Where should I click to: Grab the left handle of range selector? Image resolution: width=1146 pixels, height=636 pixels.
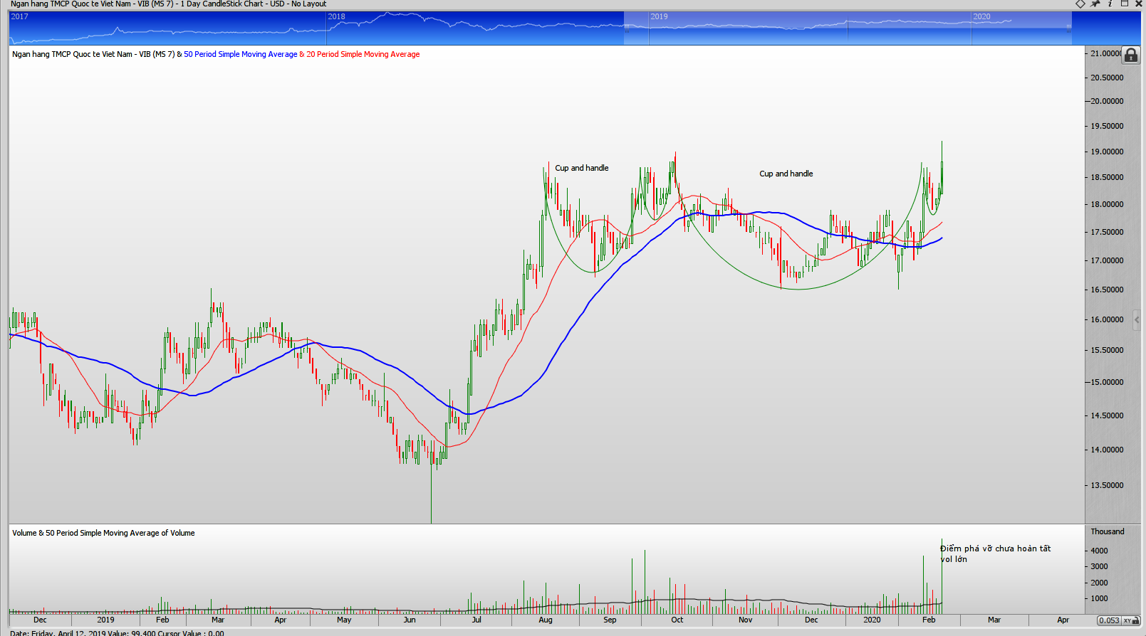(627, 28)
